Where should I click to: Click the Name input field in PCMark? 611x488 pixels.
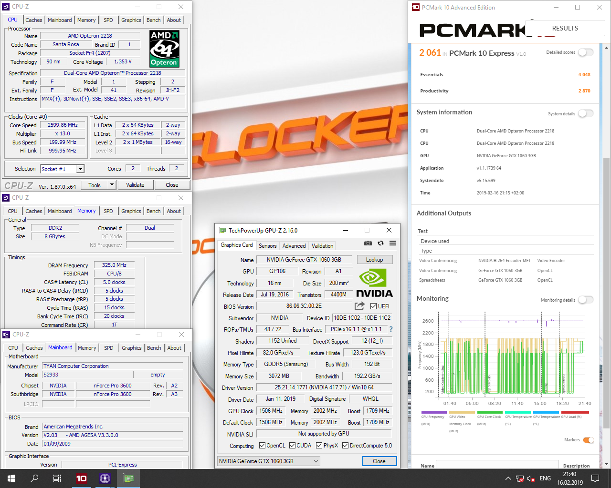point(497,465)
